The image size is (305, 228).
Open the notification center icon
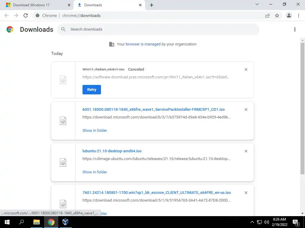pyautogui.click(x=296, y=222)
